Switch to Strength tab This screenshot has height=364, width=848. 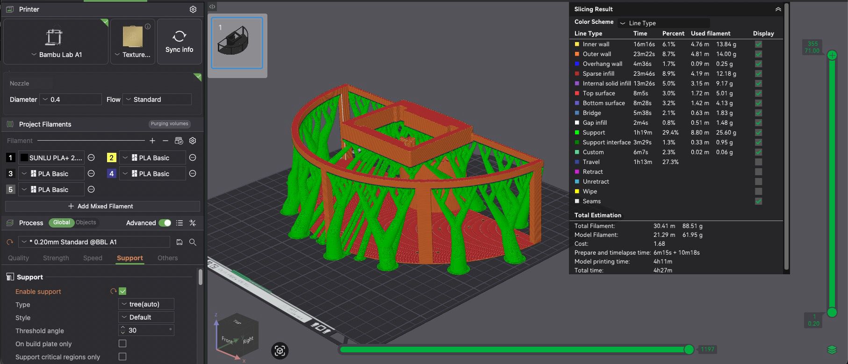tap(56, 258)
